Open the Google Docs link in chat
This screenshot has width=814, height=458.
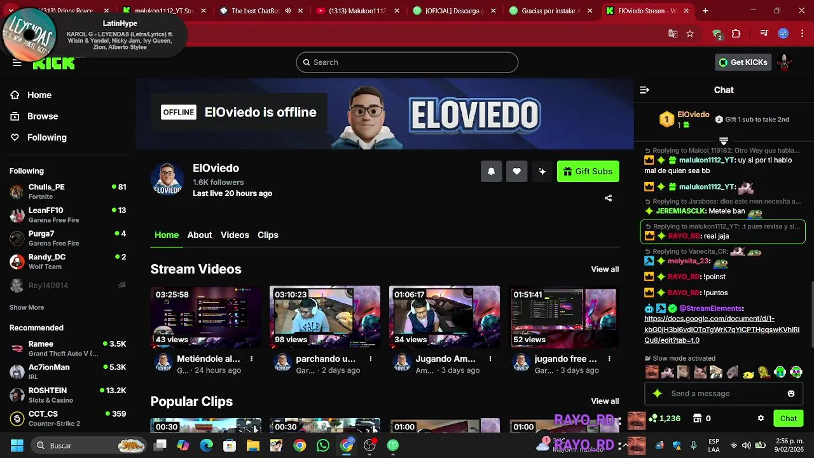click(722, 330)
